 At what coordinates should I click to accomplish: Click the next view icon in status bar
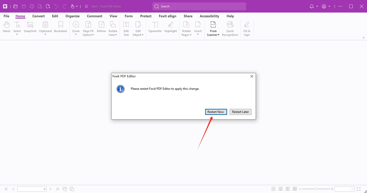pos(72,189)
